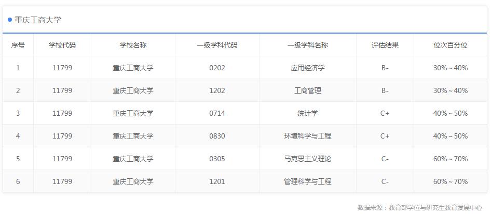The image size is (492, 214).
Task: Click the 马克思主义理论 discipline cell
Action: (307, 159)
